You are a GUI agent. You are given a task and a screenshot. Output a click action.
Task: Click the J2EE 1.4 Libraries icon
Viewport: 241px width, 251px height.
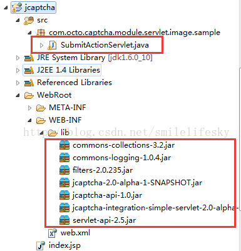[x=29, y=70]
